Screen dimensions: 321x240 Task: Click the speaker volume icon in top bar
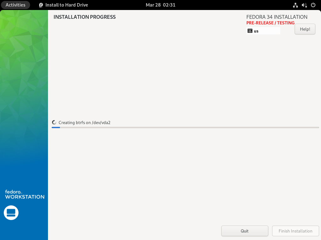(303, 5)
